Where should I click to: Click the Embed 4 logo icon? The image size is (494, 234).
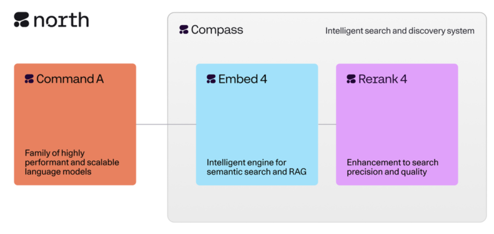[x=211, y=79]
